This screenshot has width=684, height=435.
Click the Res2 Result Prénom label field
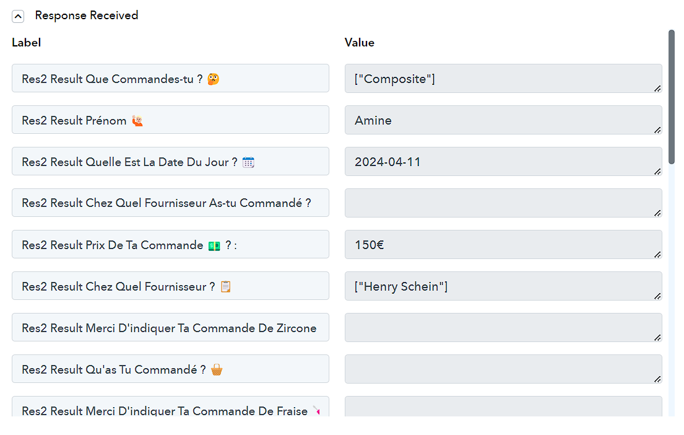point(171,120)
